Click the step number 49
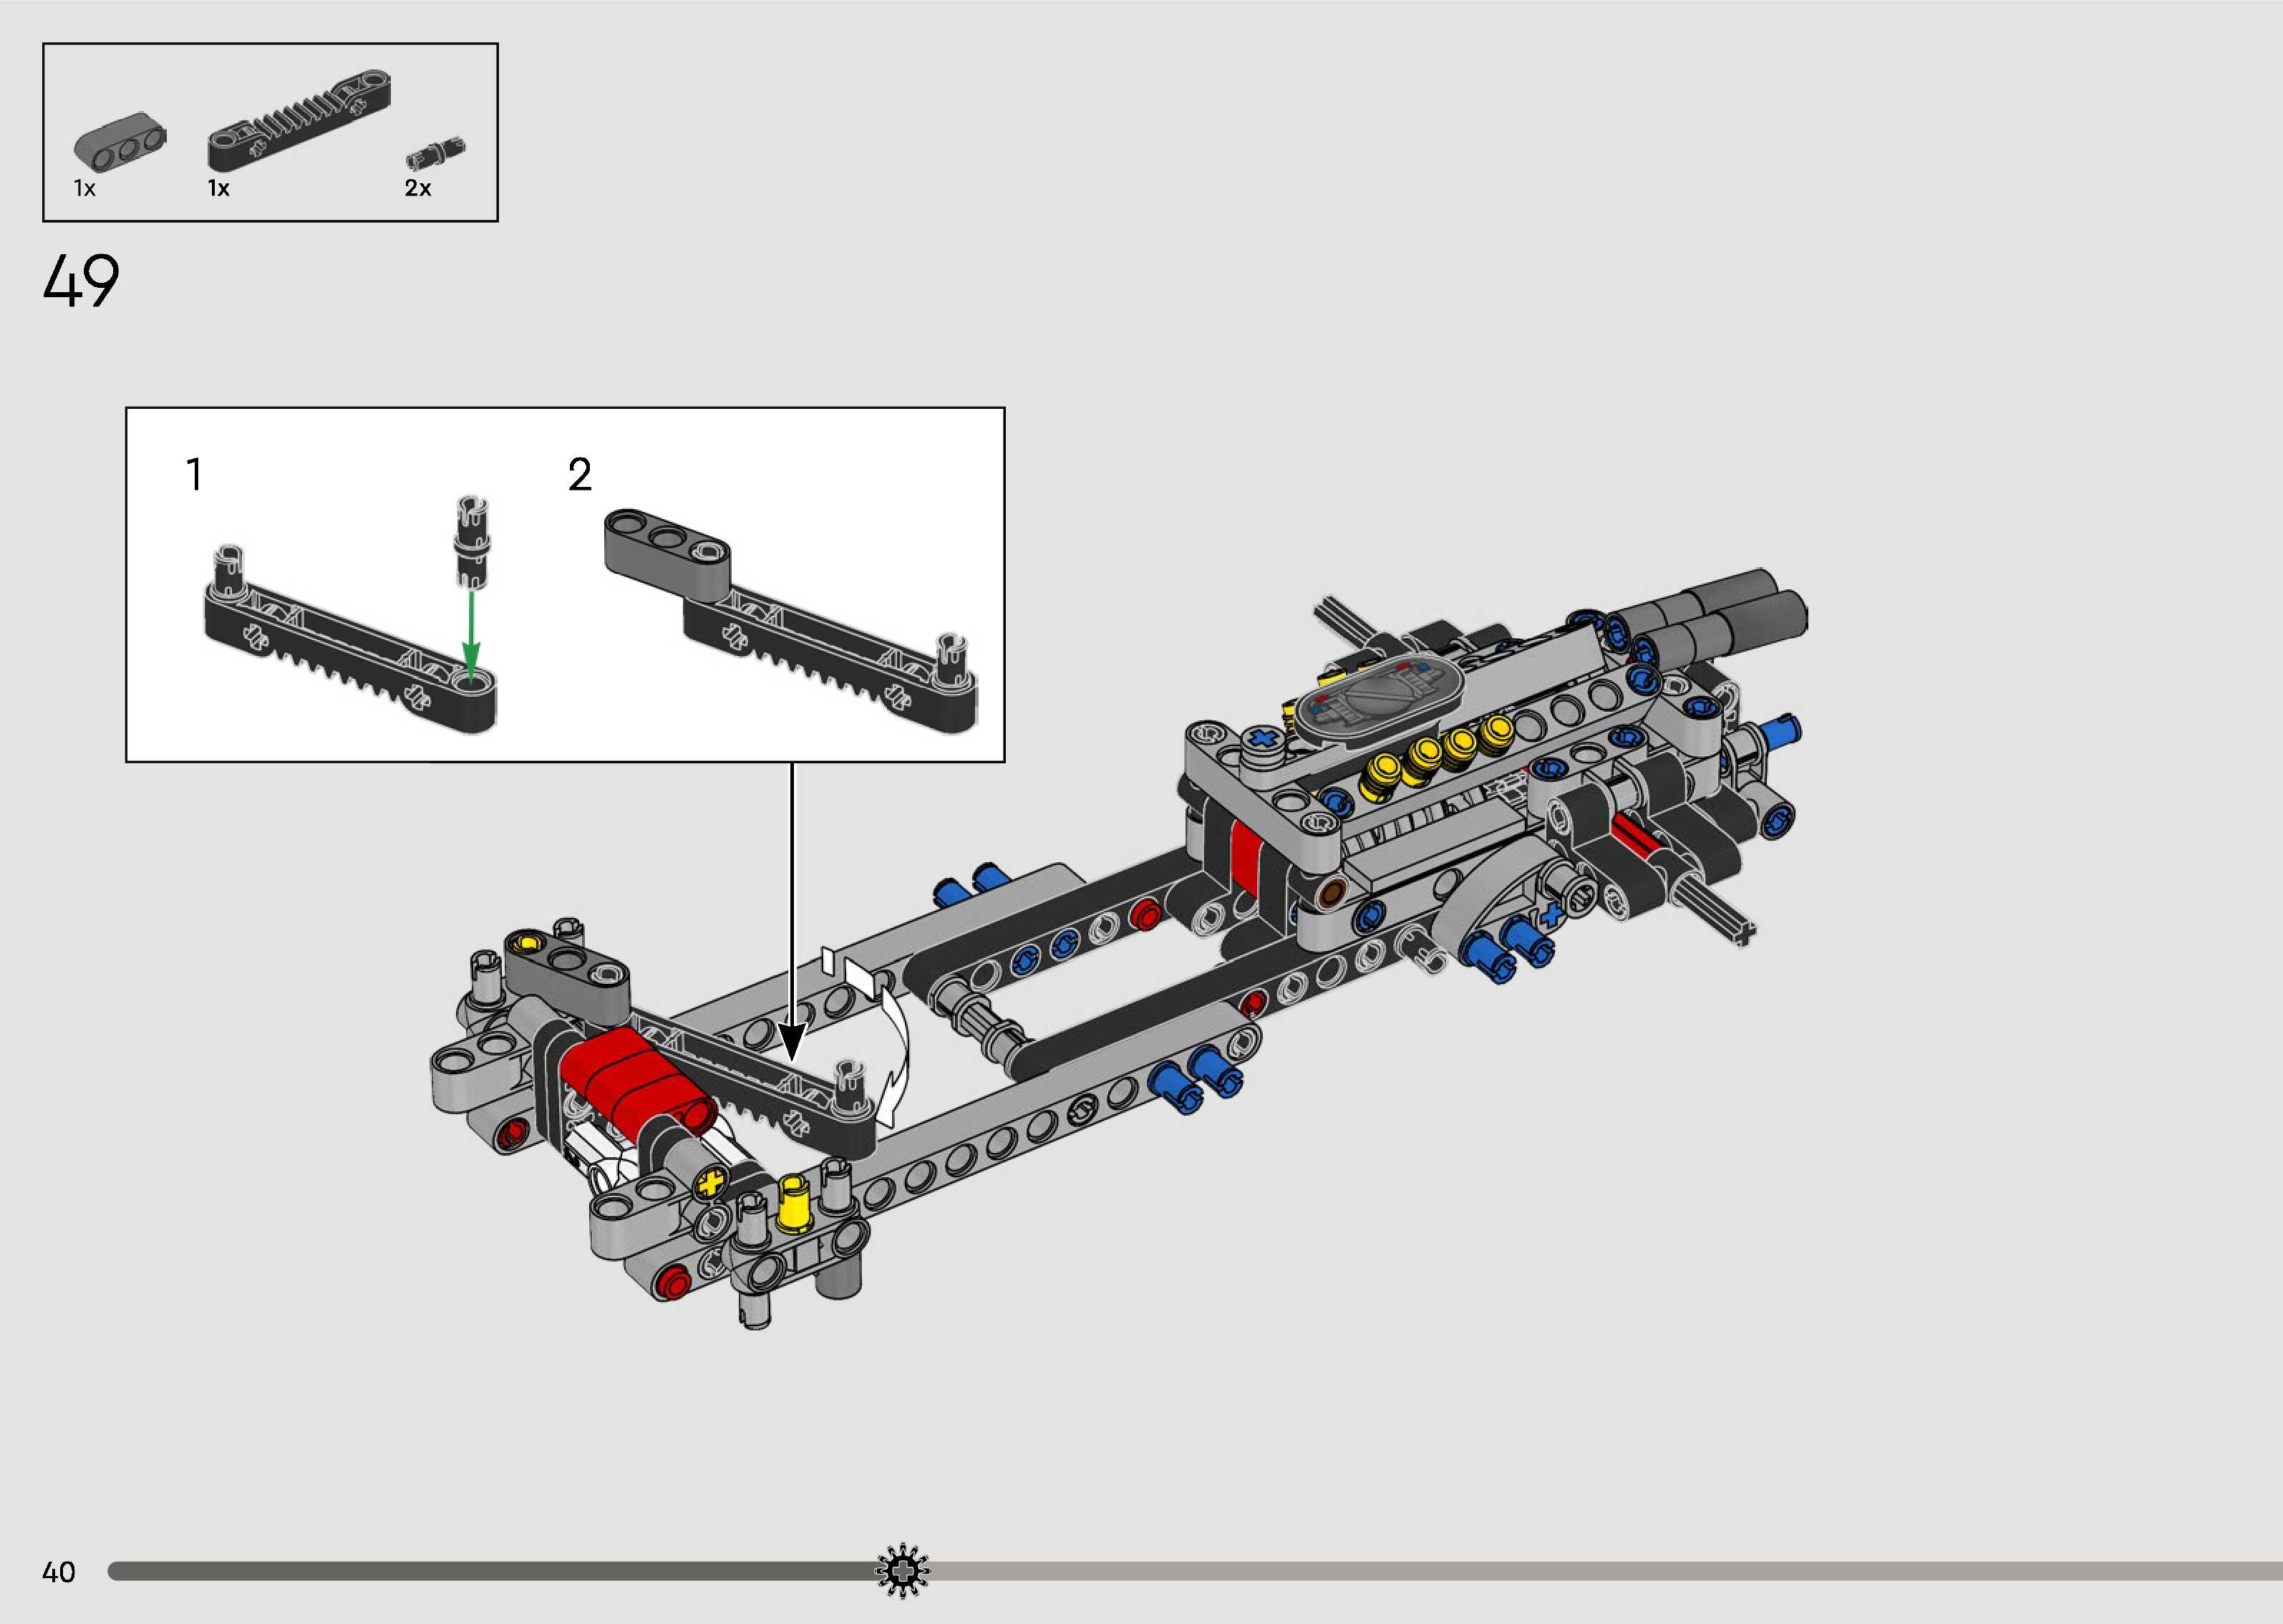This screenshot has width=2283, height=1624. 81,281
